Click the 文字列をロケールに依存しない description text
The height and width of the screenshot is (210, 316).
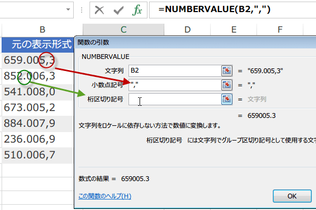point(150,126)
